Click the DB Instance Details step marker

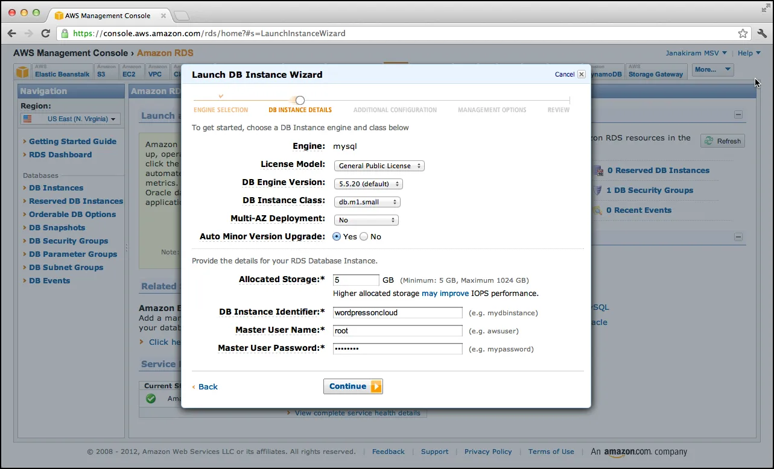point(300,100)
